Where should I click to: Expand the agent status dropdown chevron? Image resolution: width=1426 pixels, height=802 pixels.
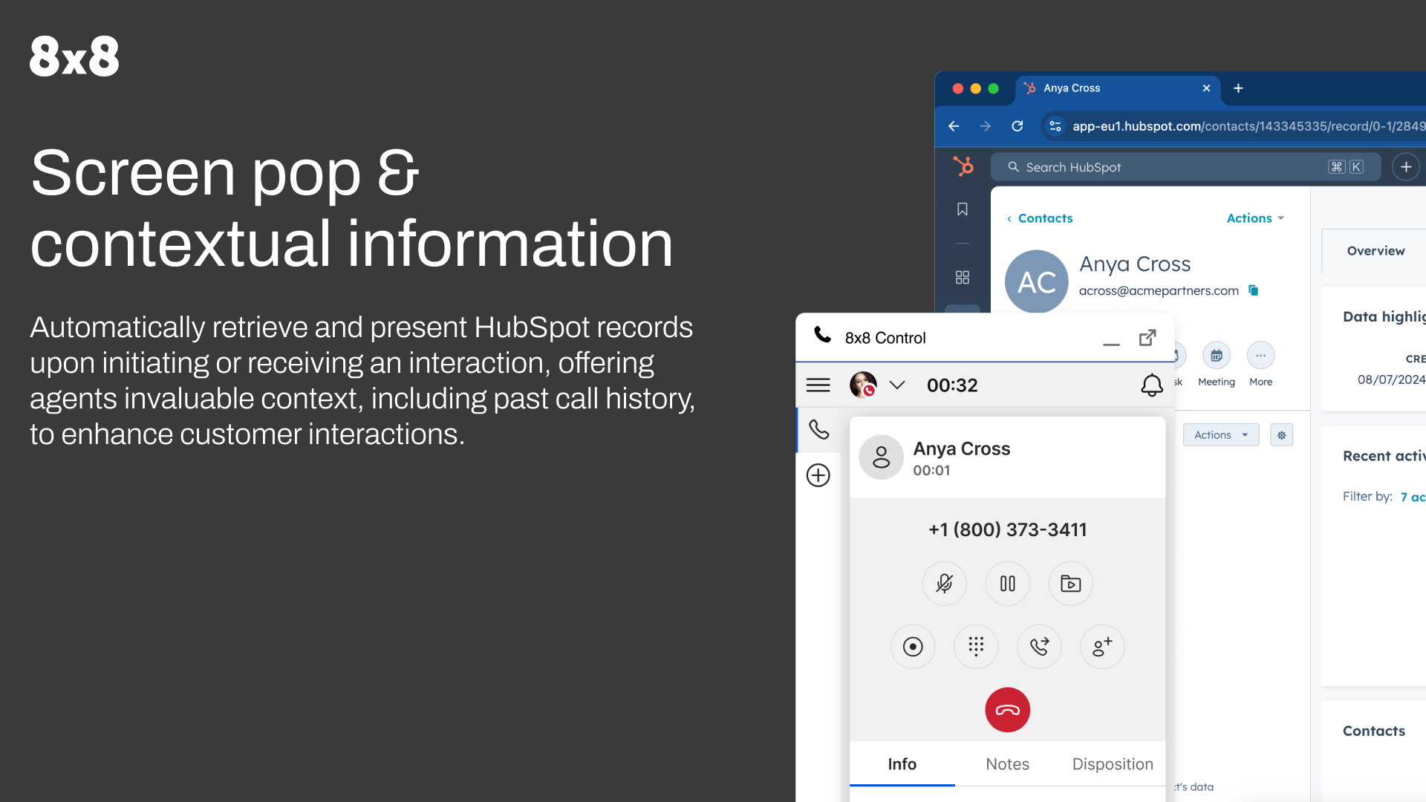click(x=897, y=385)
